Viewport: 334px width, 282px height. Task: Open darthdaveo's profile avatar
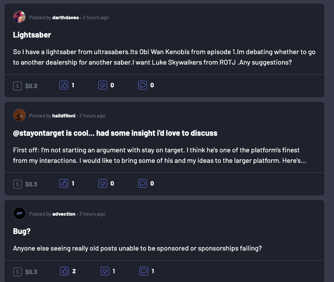coord(19,17)
